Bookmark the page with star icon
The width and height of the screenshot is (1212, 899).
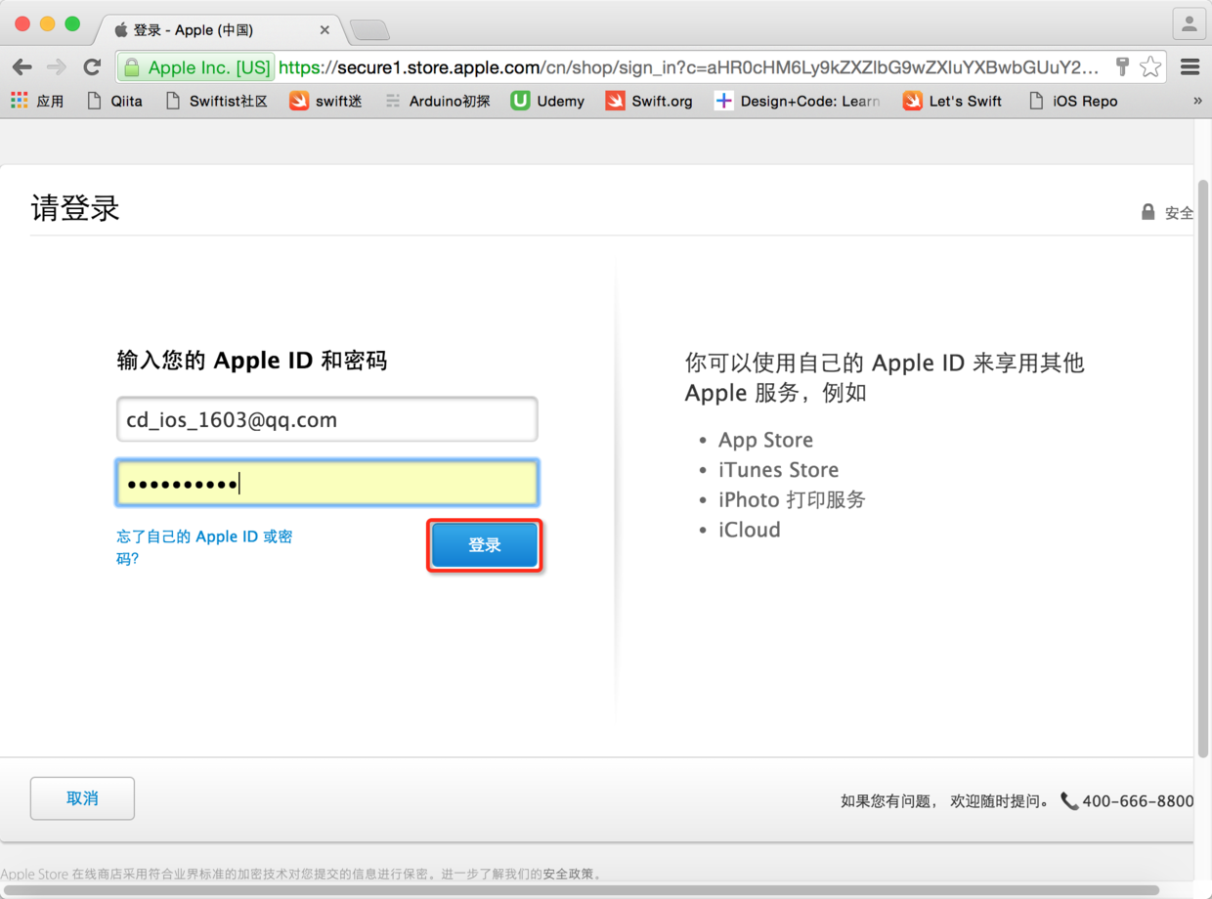[x=1150, y=66]
